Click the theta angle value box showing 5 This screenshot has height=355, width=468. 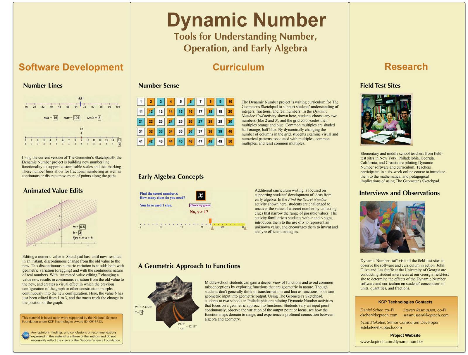141,312
